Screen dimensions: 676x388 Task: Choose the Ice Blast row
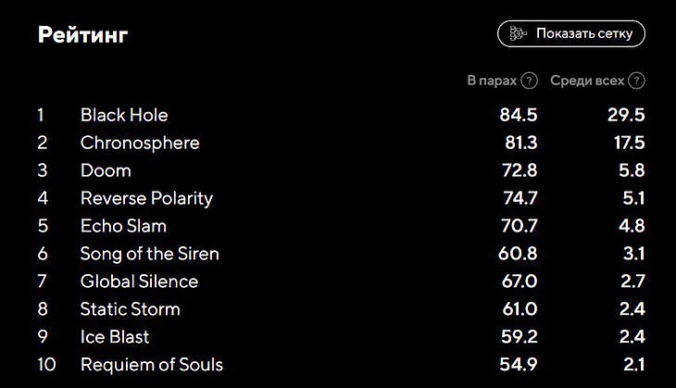click(115, 337)
